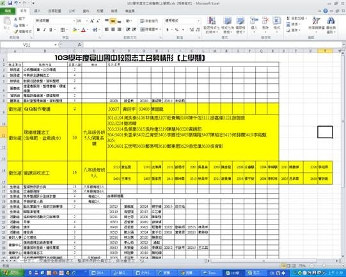
Task: Open Conditional Formatting in the ribbon
Action: pos(212,25)
